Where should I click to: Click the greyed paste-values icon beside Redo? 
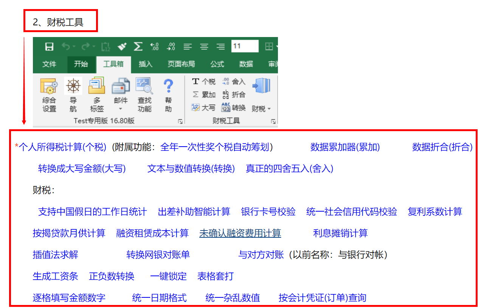pos(105,46)
